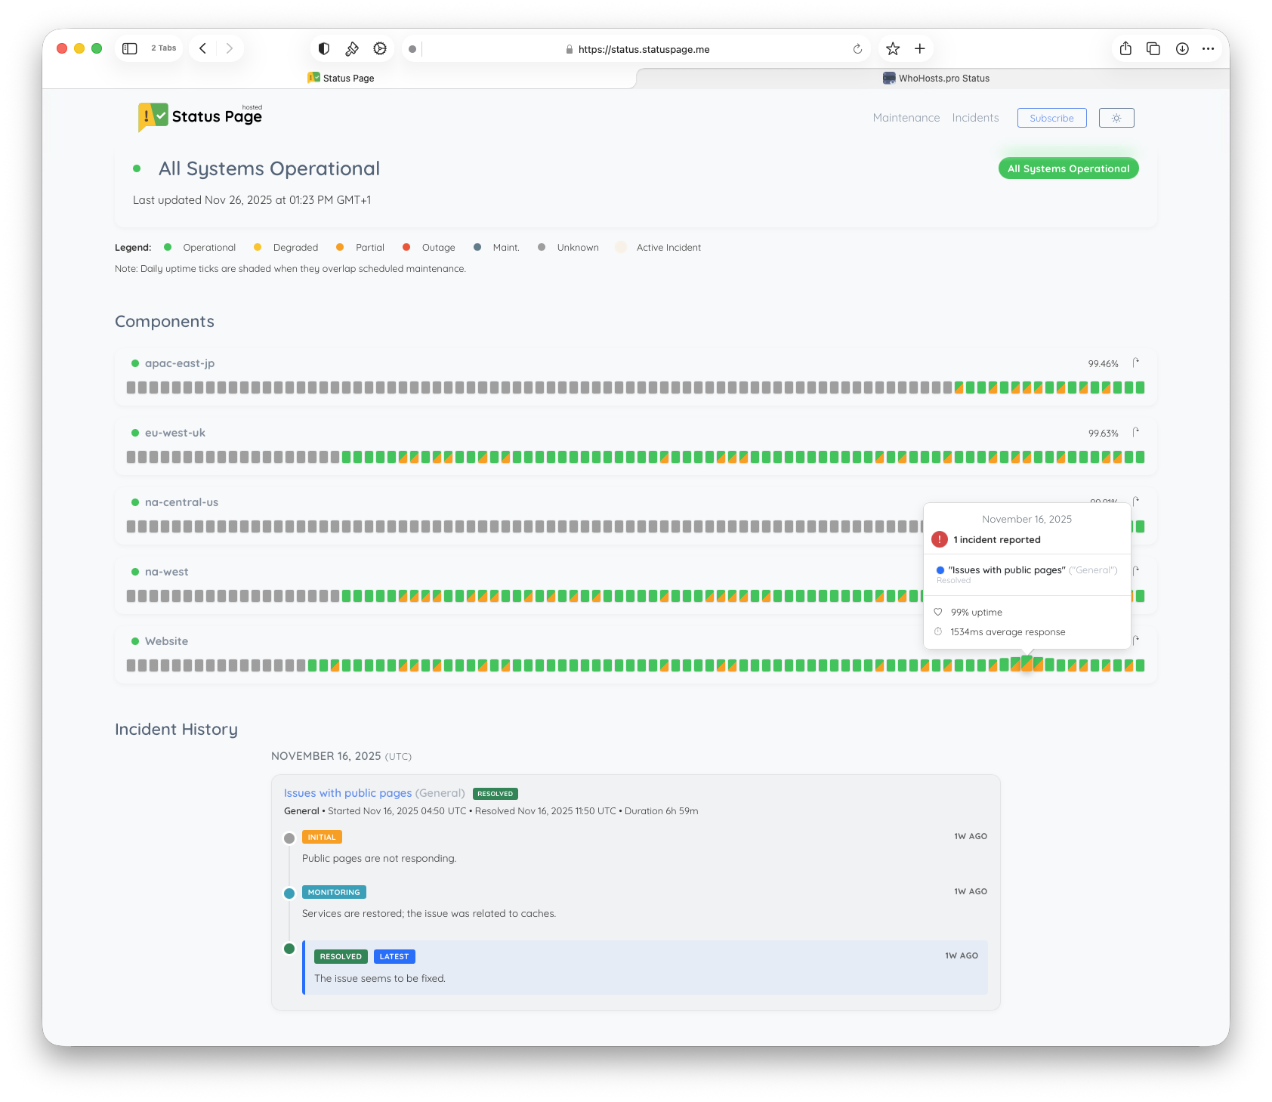Click the address bar showing status.statuspage.me
This screenshot has height=1102, width=1272.
[643, 48]
